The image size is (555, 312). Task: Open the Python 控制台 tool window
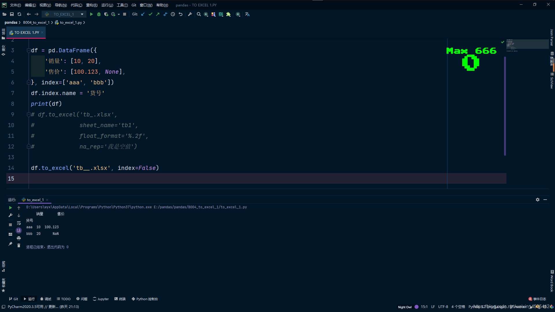point(145,299)
